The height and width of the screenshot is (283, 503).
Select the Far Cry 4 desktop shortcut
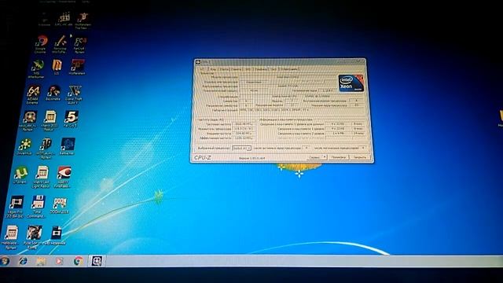point(79,45)
